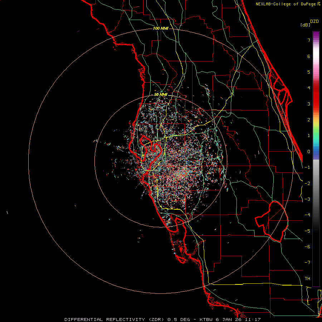The width and height of the screenshot is (322, 322).
Task: Click the -7 value on the color scale
Action: click(x=307, y=263)
